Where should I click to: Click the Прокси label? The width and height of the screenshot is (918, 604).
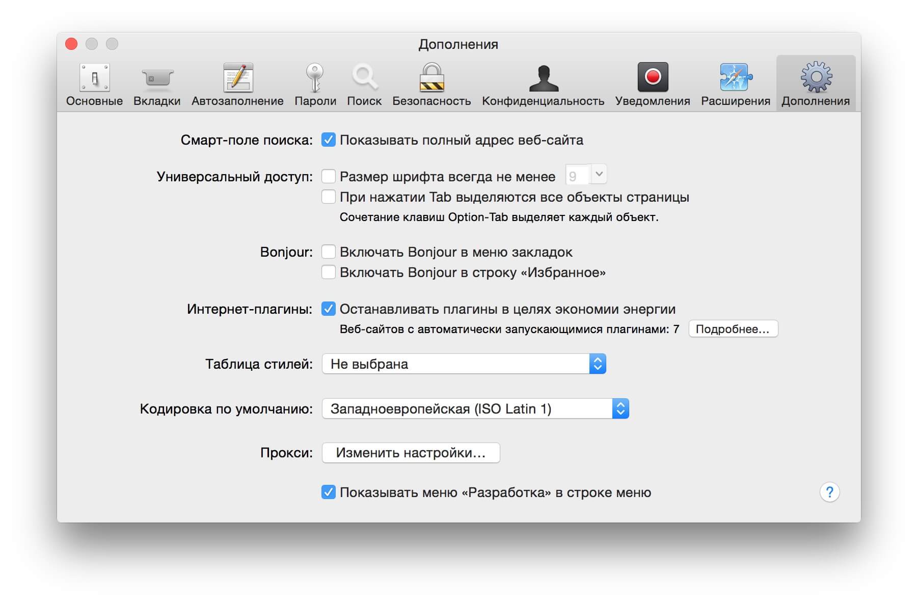pyautogui.click(x=286, y=453)
